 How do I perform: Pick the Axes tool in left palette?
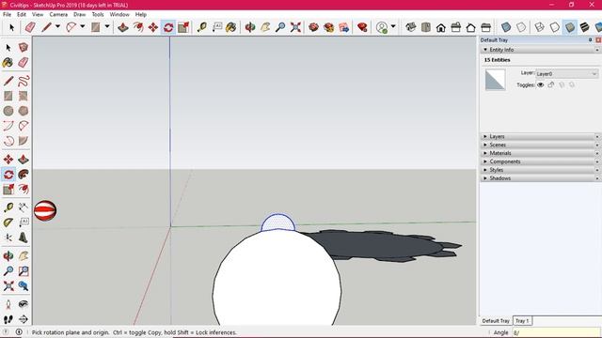pyautogui.click(x=8, y=238)
